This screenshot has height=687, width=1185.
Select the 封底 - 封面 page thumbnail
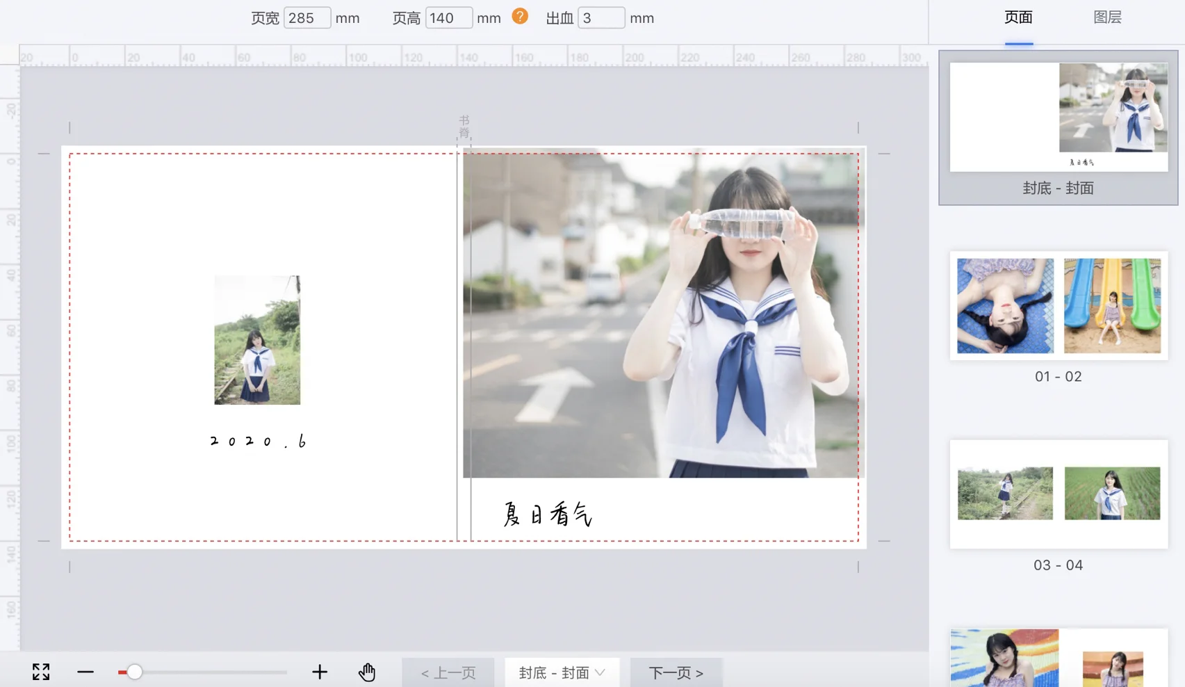[1058, 118]
